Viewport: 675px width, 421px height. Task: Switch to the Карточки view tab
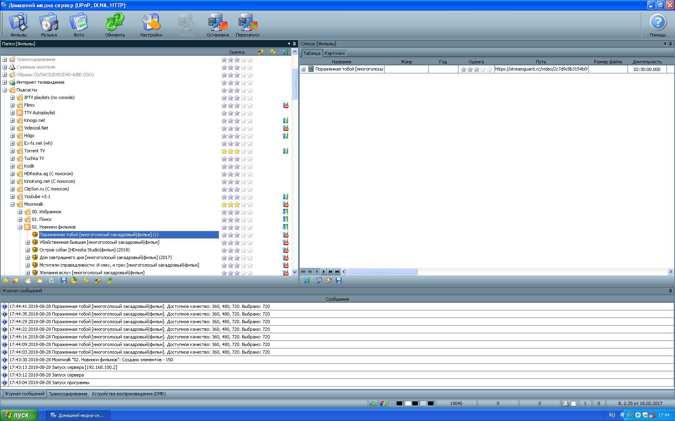pyautogui.click(x=334, y=53)
